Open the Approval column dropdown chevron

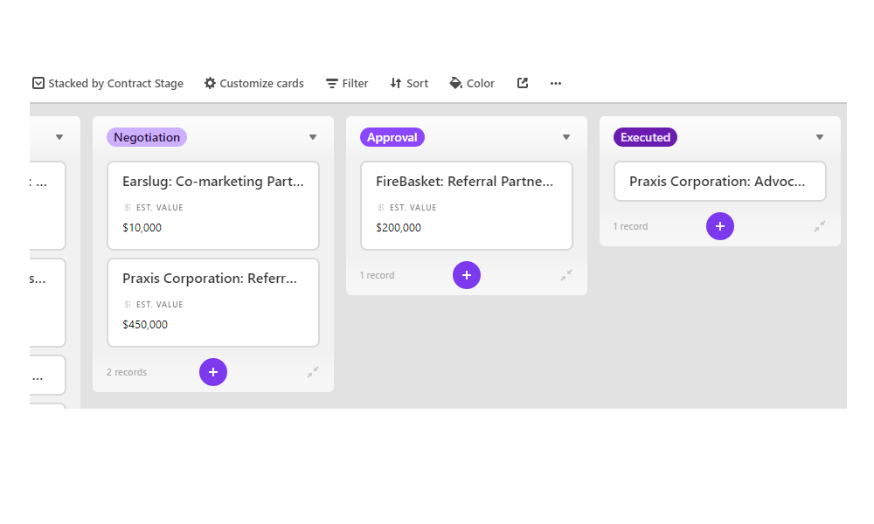click(x=566, y=137)
